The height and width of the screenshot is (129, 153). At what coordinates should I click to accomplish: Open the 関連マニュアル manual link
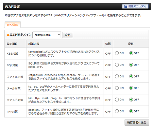(135, 6)
